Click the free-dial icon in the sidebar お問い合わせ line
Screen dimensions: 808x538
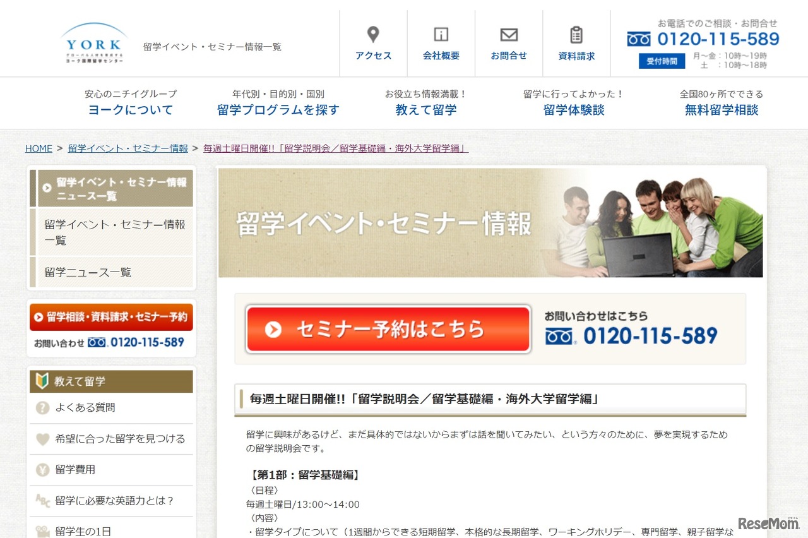pos(97,342)
